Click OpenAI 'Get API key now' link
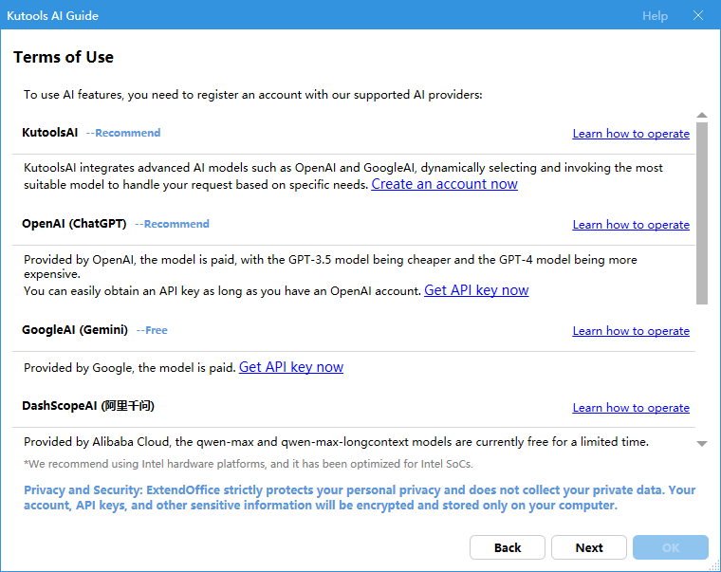Viewport: 721px width, 572px height. click(x=476, y=290)
